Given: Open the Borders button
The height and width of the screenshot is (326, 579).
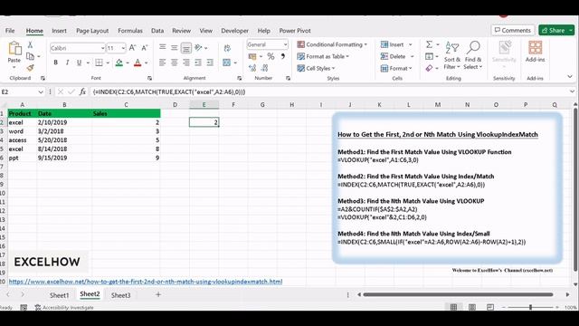Looking at the screenshot, I should 99,62.
